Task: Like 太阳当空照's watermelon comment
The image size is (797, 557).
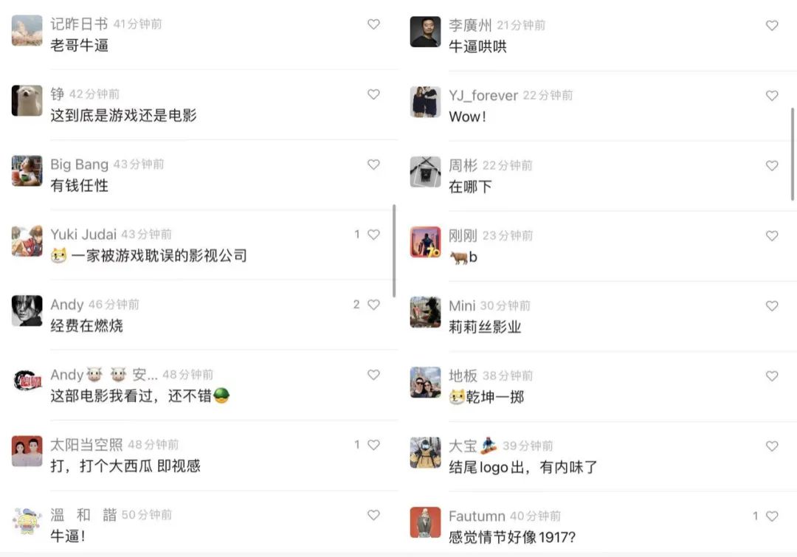Action: [373, 445]
